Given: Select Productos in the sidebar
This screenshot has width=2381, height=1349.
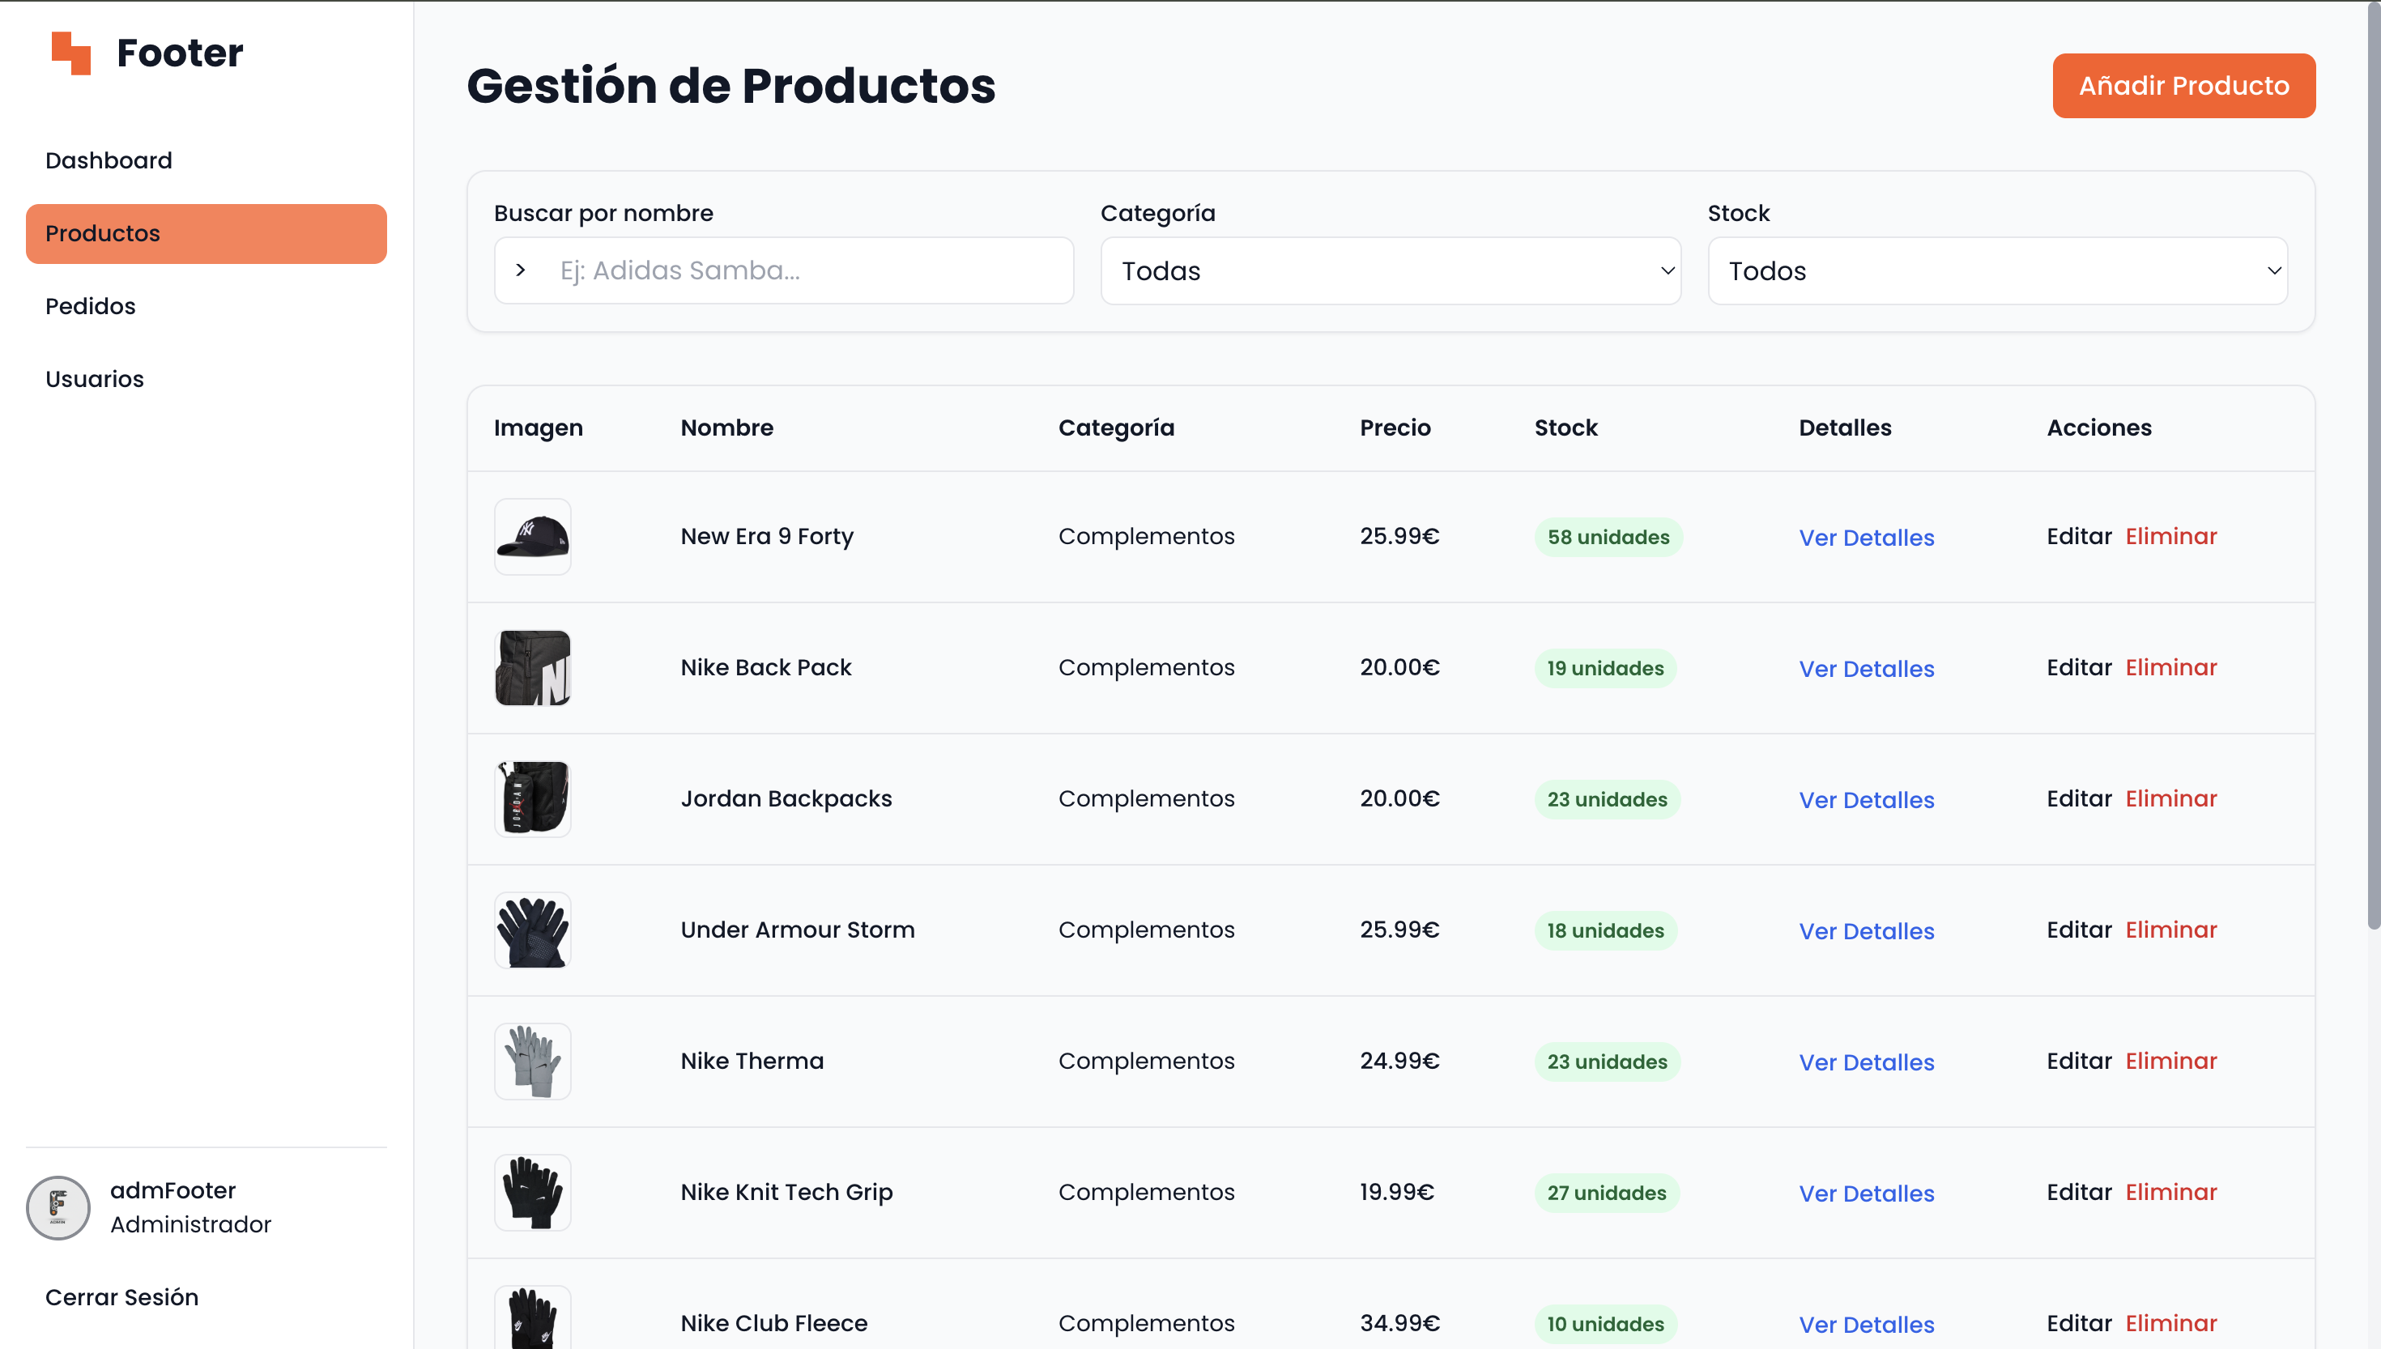Looking at the screenshot, I should point(206,233).
